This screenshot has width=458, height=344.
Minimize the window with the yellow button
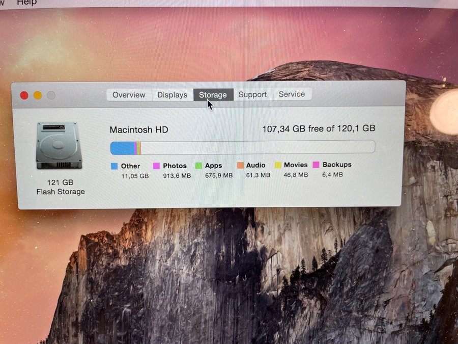click(38, 95)
